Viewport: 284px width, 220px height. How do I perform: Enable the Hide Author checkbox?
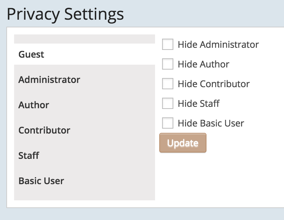(168, 64)
